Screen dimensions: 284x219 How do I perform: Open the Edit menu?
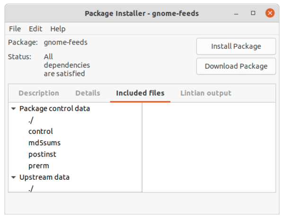point(35,29)
